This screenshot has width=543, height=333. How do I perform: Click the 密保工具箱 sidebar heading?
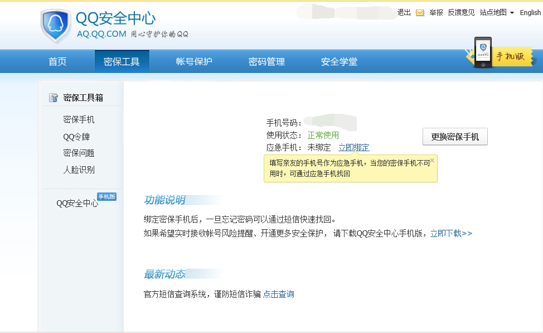pyautogui.click(x=83, y=98)
